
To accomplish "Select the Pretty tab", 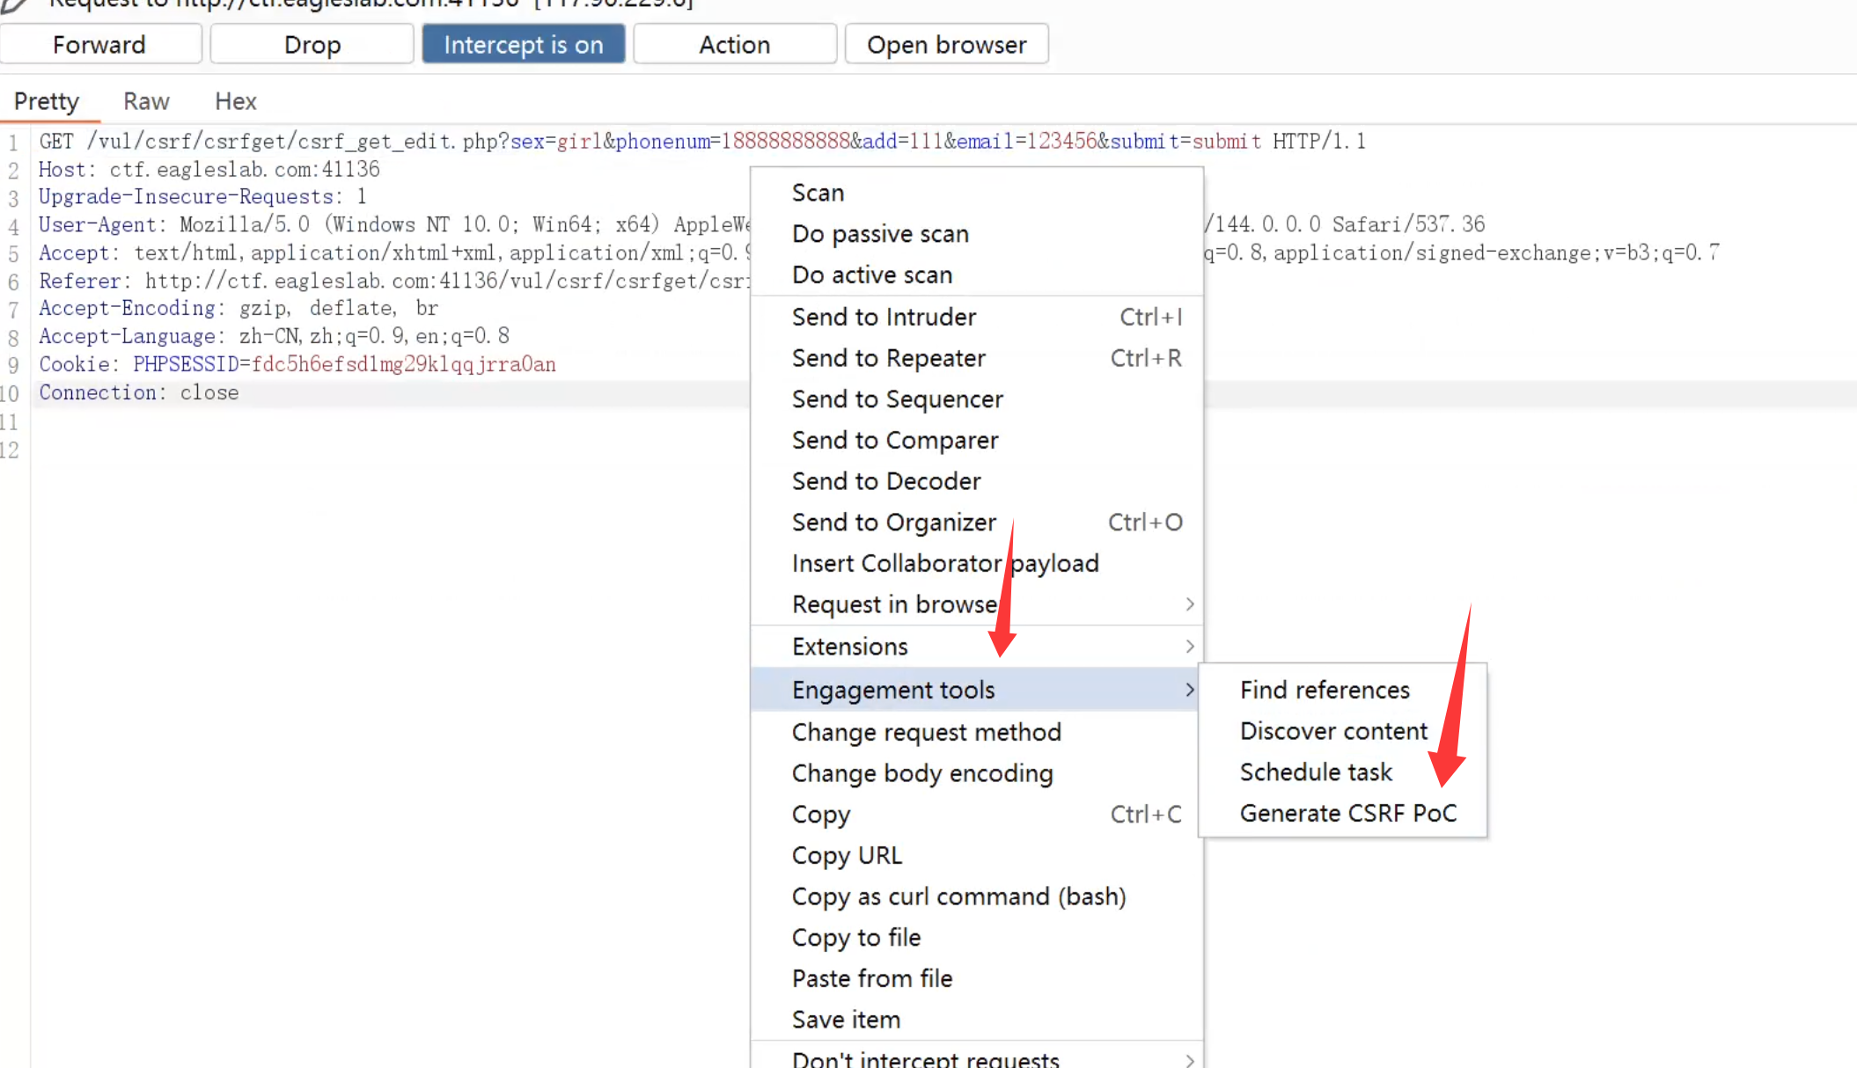I will (x=47, y=101).
